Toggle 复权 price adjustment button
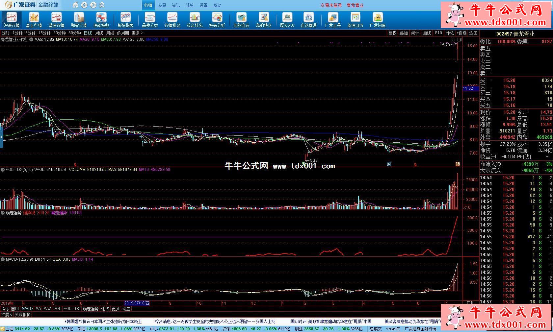The width and height of the screenshot is (553, 332). coord(392,33)
